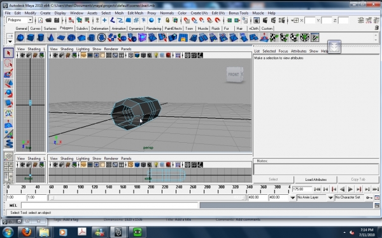The width and height of the screenshot is (382, 238).
Task: Open the No Anim Layer dropdown arrow
Action: [293, 197]
